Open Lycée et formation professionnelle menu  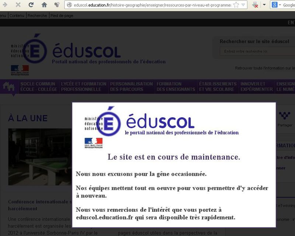[84, 86]
